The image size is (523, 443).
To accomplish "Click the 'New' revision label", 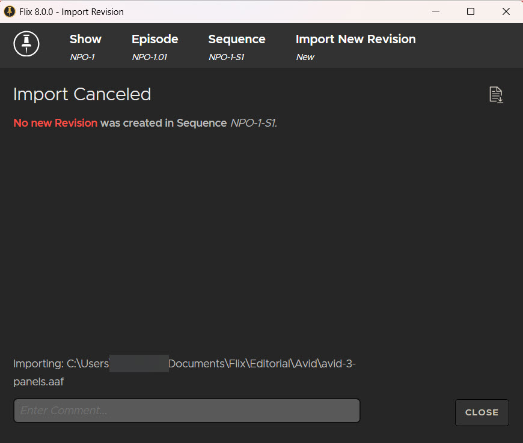I will pyautogui.click(x=305, y=57).
